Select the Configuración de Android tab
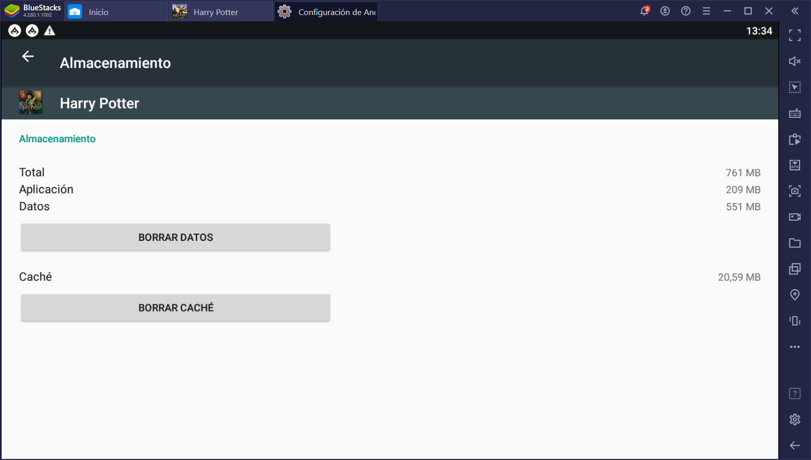Image resolution: width=811 pixels, height=460 pixels. pos(326,12)
